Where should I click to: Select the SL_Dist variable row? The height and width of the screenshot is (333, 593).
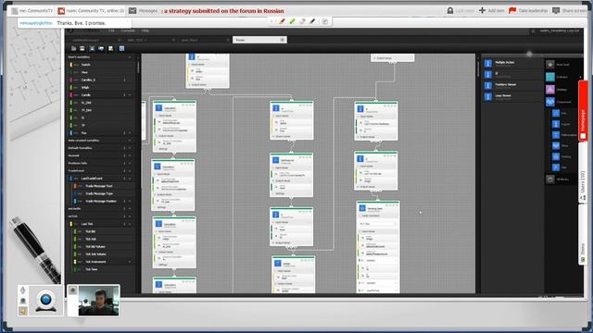pyautogui.click(x=101, y=103)
